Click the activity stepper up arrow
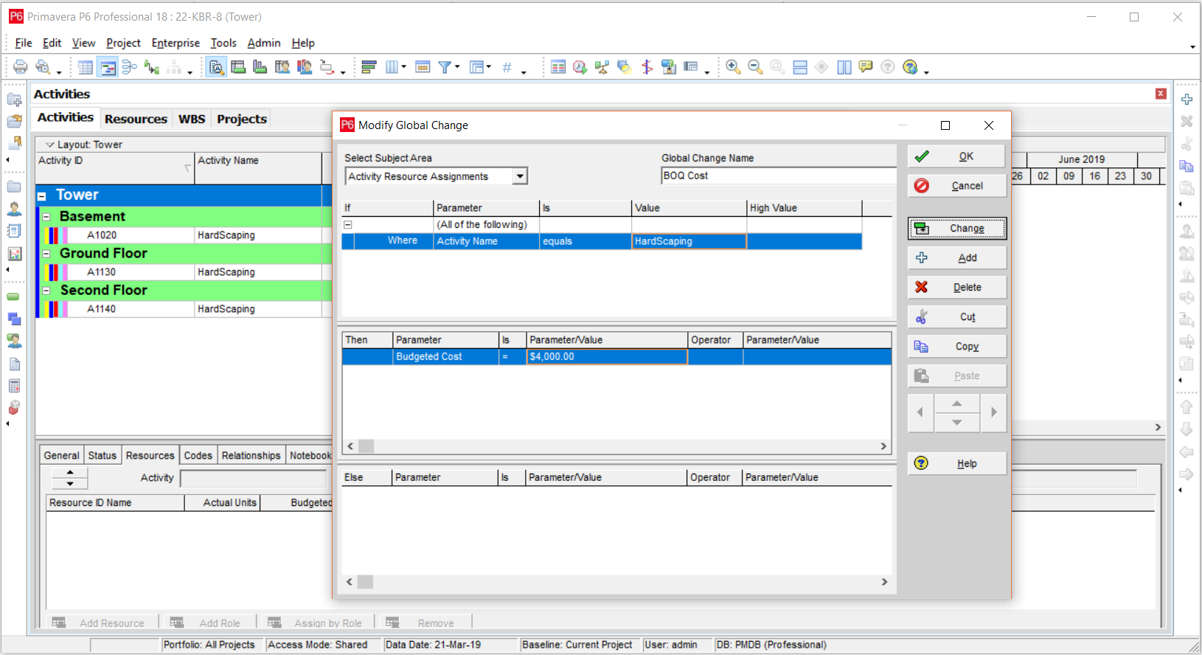 point(70,473)
